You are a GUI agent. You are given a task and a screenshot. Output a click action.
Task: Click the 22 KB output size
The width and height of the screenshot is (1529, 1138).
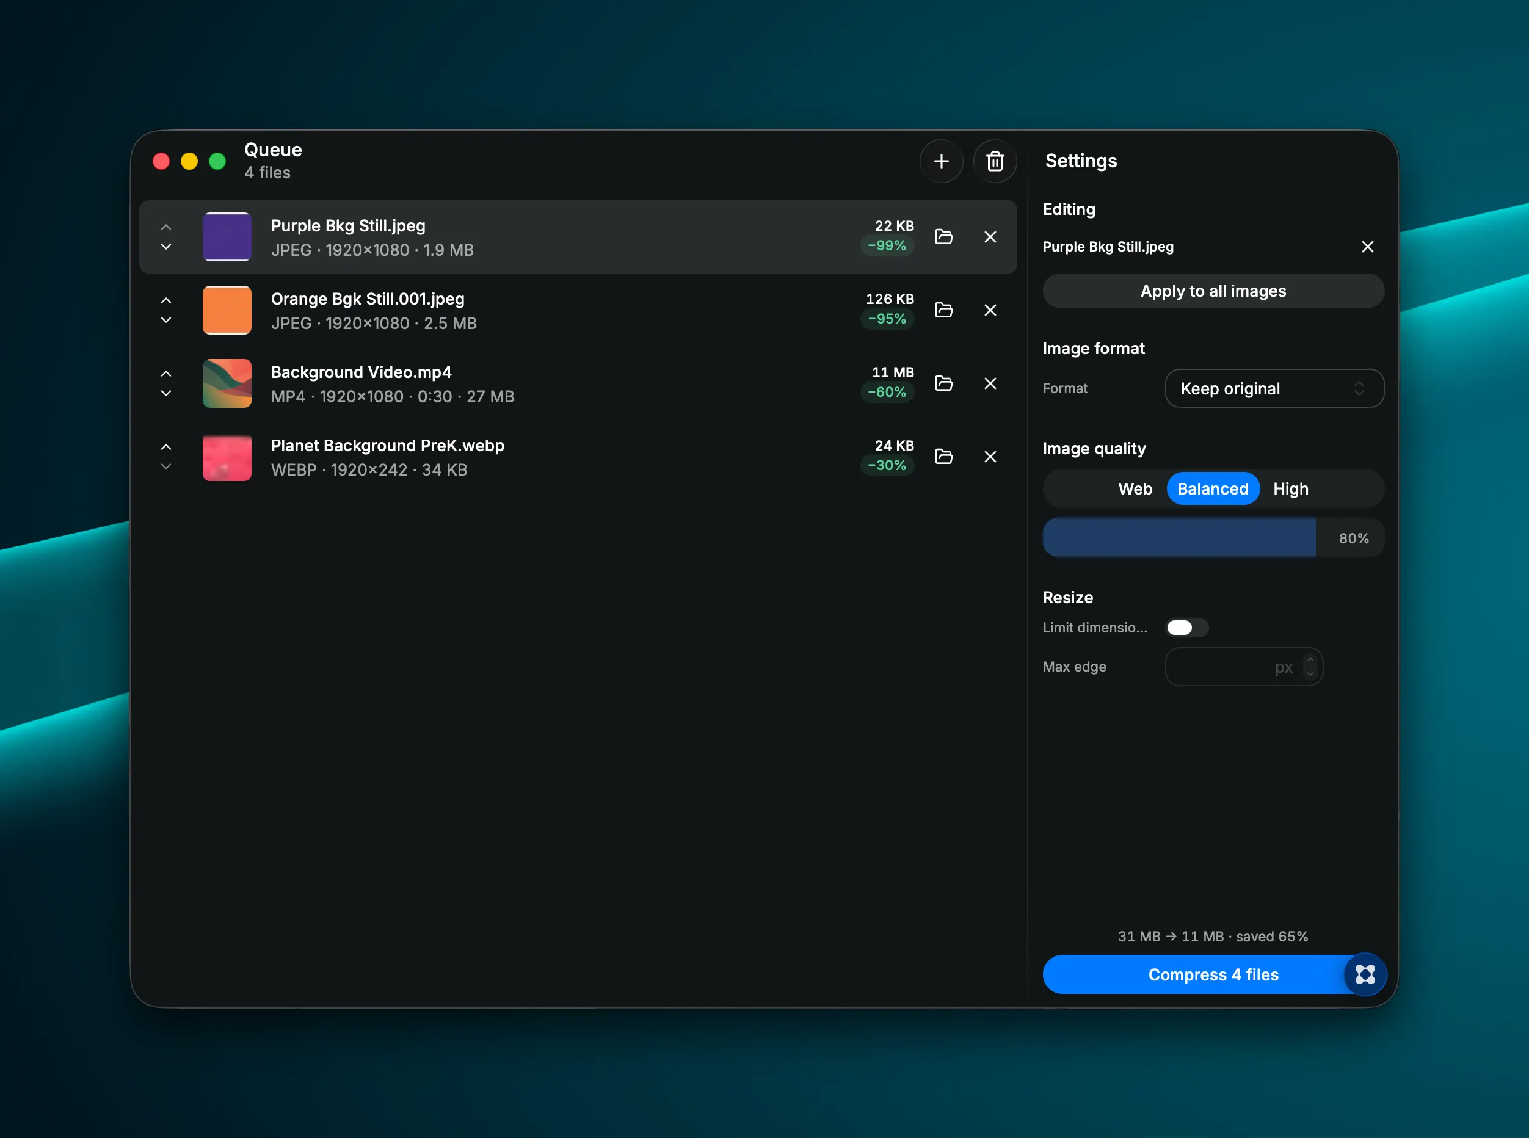(x=894, y=226)
